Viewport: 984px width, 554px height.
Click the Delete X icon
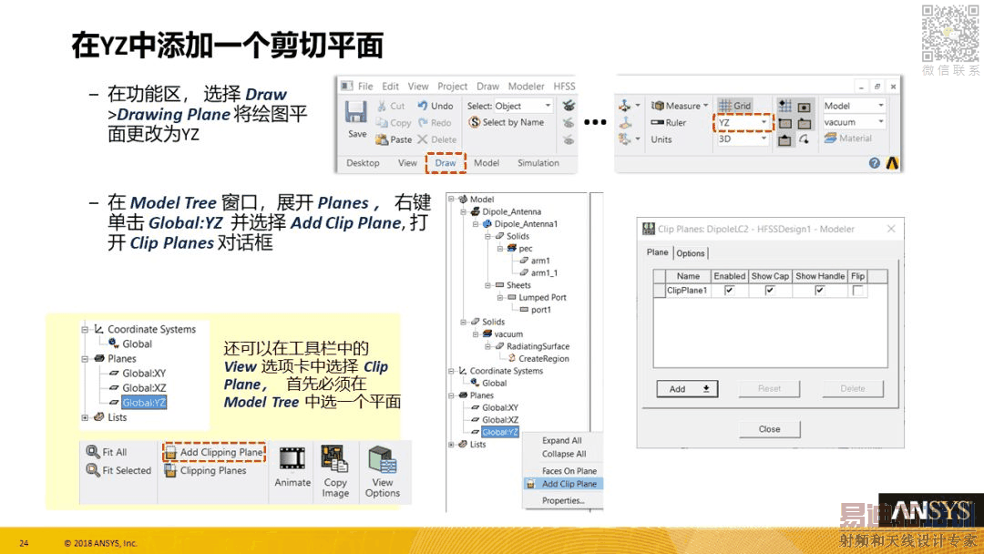(x=423, y=139)
